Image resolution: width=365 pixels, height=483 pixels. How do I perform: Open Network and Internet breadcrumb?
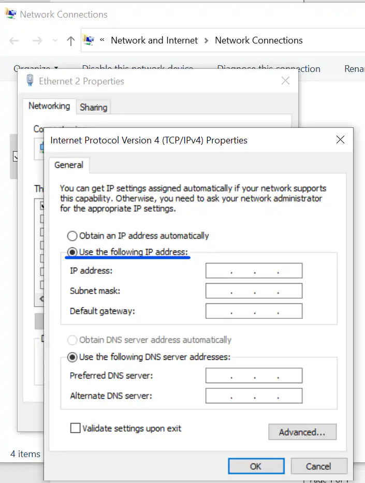[154, 40]
